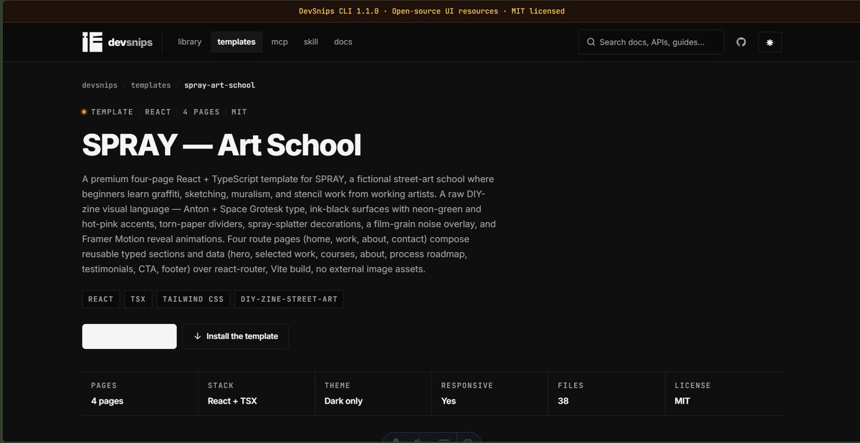The width and height of the screenshot is (860, 443).
Task: Click the "Dark only" theme value
Action: pos(343,401)
